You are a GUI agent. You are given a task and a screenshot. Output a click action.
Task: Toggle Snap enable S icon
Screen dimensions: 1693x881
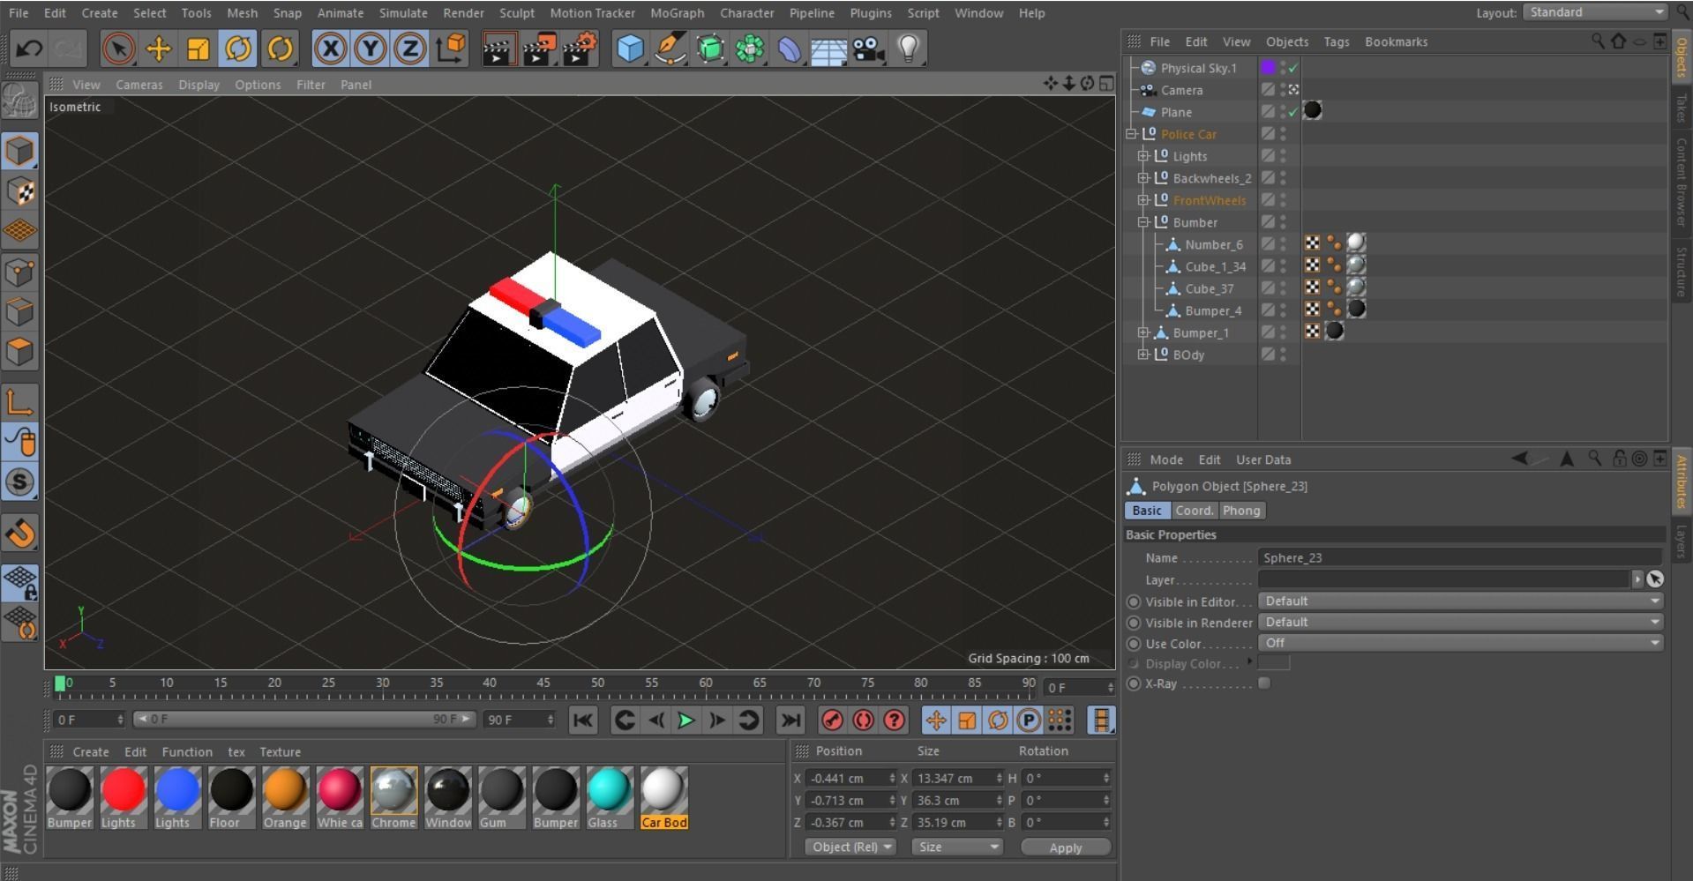(x=20, y=482)
